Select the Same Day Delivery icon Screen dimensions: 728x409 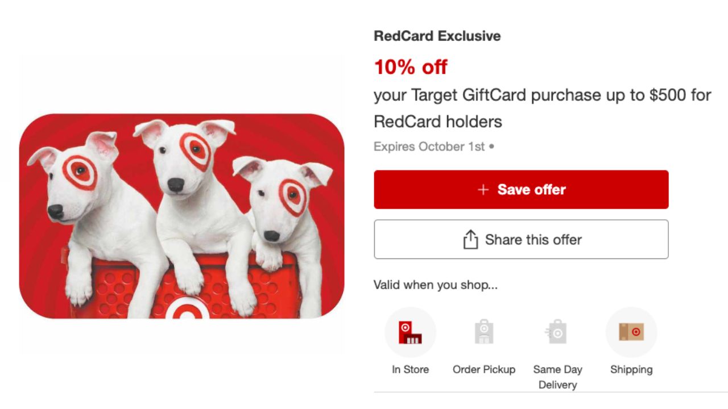pos(557,332)
